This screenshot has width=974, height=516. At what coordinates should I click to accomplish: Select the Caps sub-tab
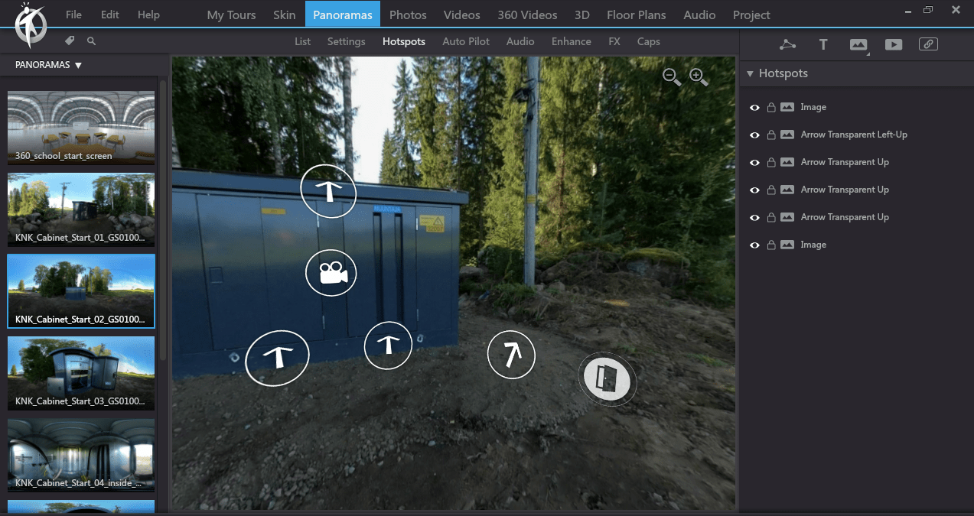click(x=649, y=41)
